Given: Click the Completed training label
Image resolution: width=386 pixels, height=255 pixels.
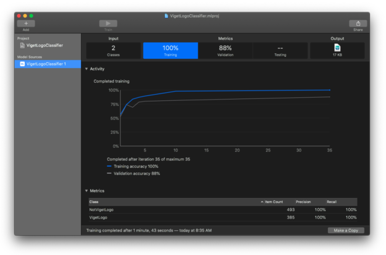Looking at the screenshot, I should [111, 81].
